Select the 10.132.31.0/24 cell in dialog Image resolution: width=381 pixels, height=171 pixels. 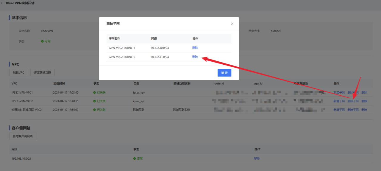click(160, 57)
